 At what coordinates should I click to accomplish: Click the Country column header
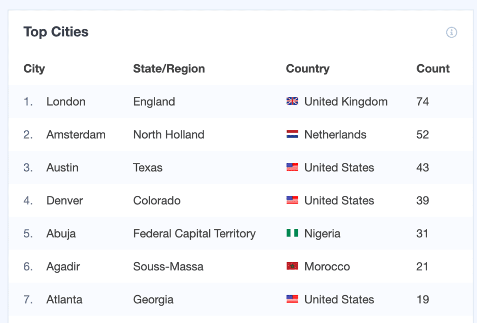pyautogui.click(x=308, y=68)
